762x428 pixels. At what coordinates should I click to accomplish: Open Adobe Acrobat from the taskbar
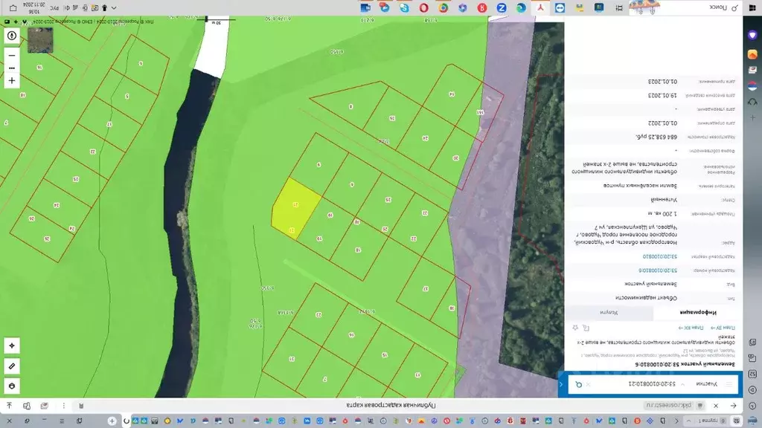(540, 7)
